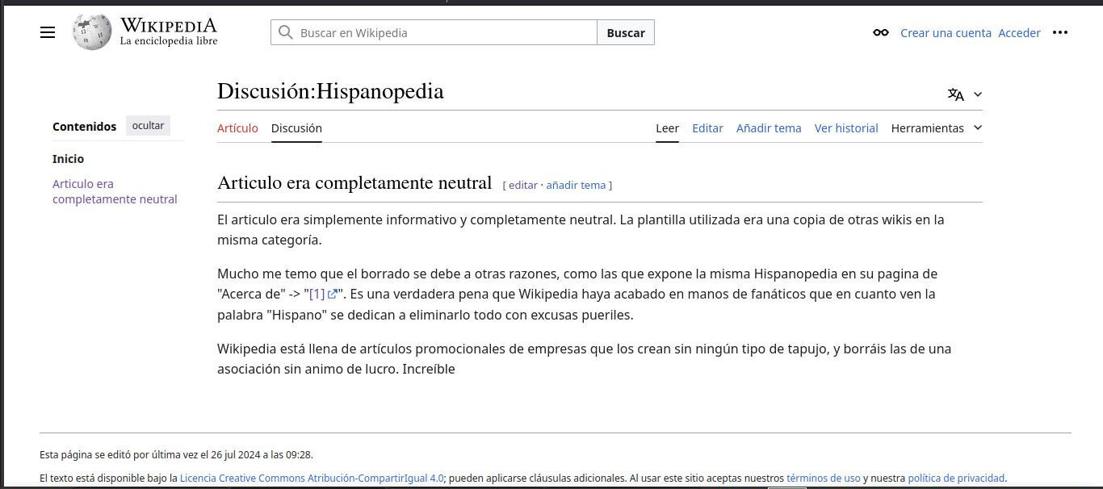Jump to Inicio in contents

[68, 159]
